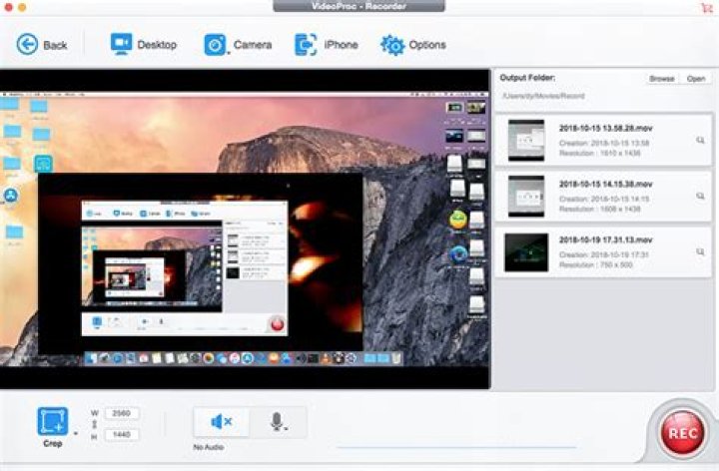Open the microphone dropdown arrow

point(289,429)
